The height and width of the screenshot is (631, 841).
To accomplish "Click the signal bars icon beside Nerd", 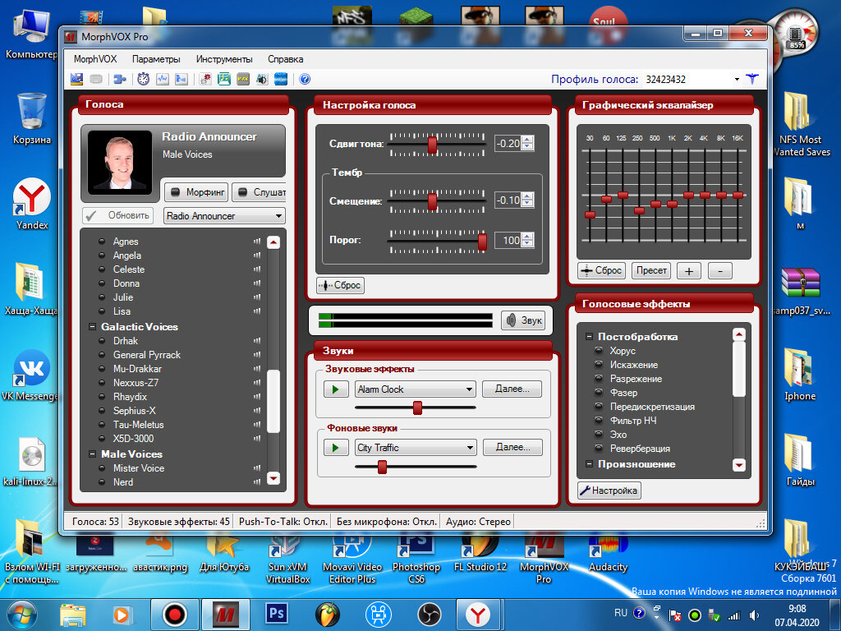I will (x=257, y=481).
